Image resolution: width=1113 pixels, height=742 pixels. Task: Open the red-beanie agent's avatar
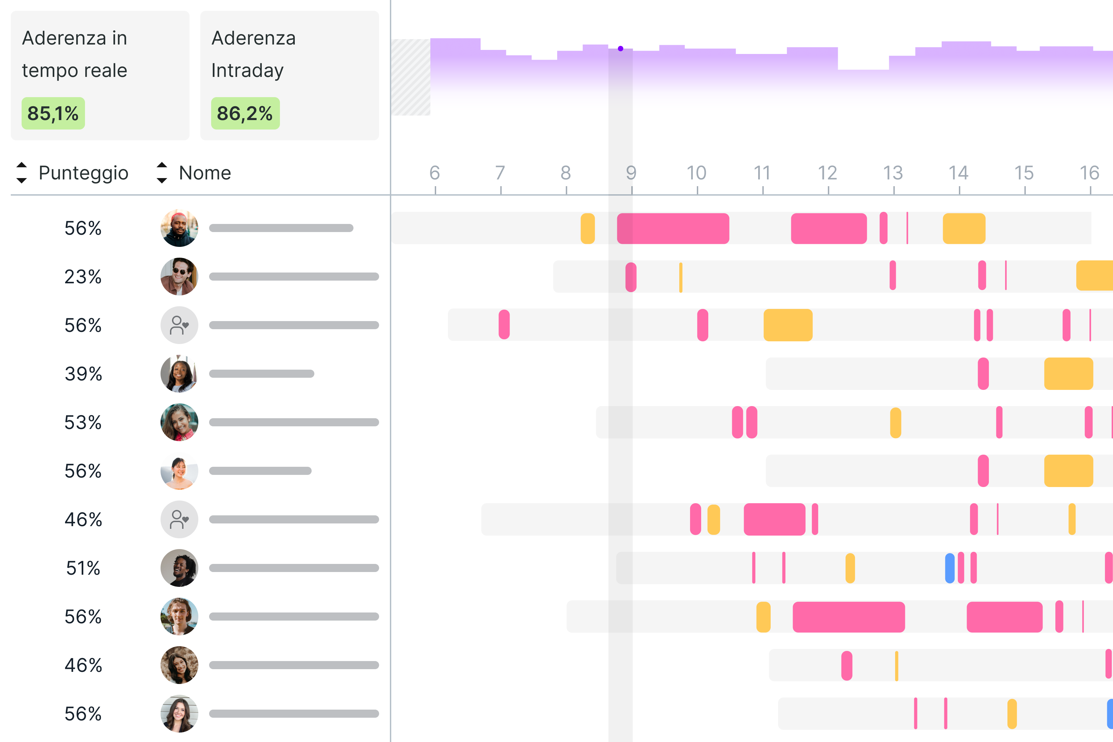click(179, 228)
